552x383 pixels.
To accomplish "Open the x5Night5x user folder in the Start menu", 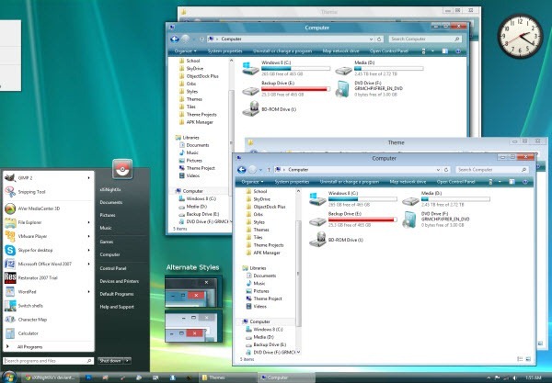I will click(110, 189).
